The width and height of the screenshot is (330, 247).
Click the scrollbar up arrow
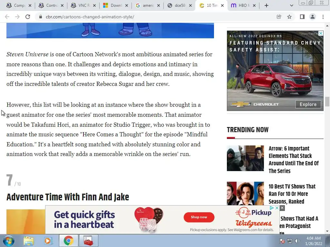pos(327,26)
